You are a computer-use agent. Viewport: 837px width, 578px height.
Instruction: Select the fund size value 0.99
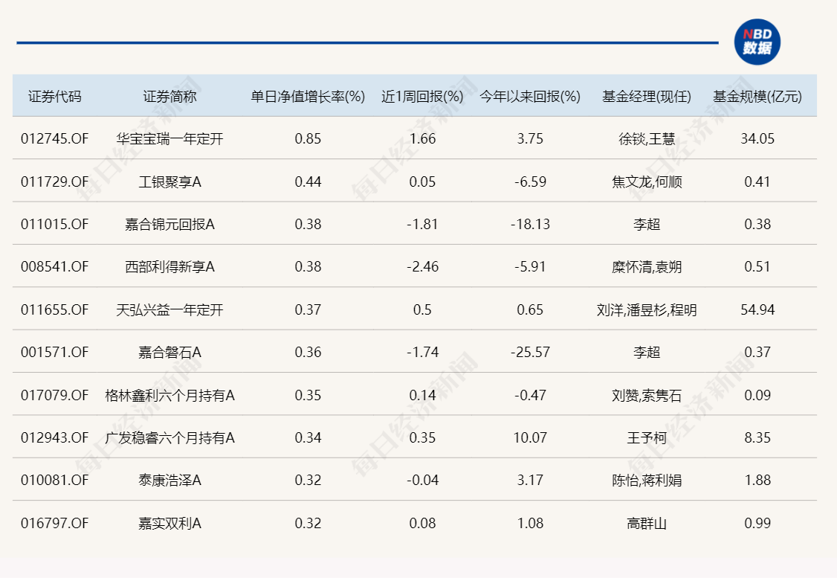tap(757, 523)
